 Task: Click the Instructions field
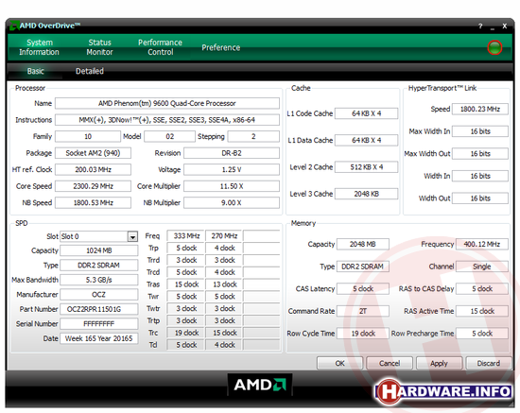(167, 120)
